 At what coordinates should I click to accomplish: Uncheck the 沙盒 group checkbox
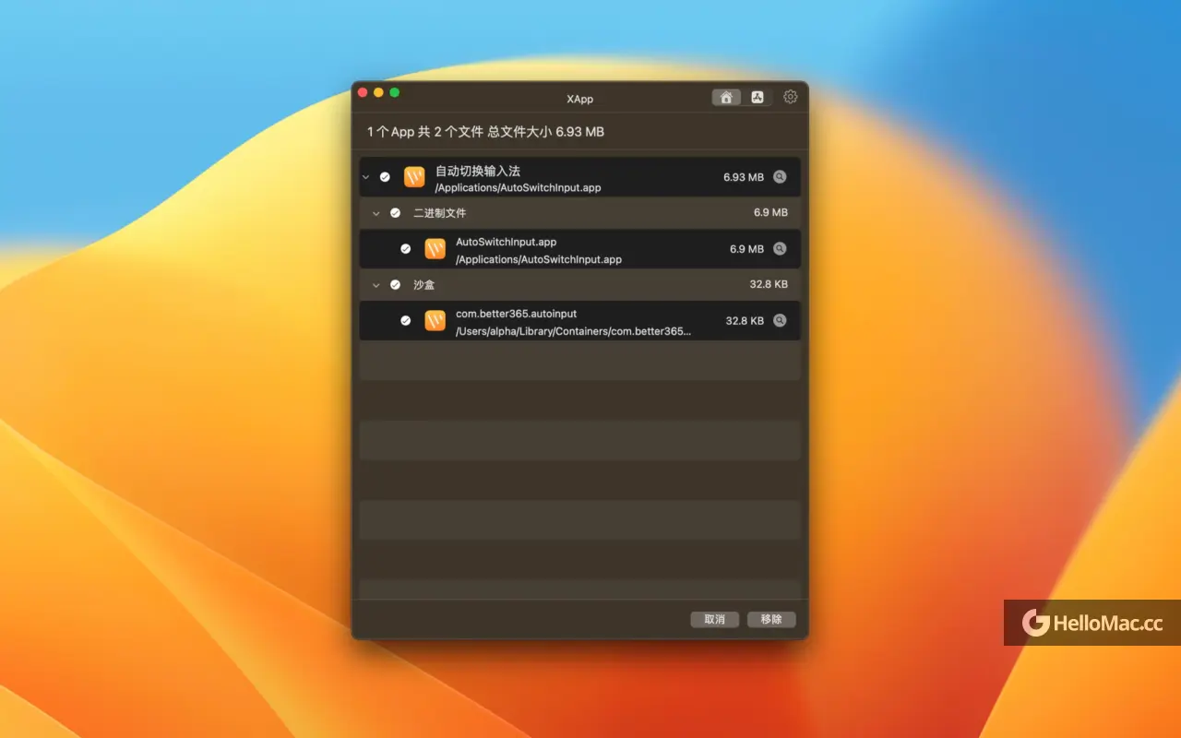coord(395,285)
